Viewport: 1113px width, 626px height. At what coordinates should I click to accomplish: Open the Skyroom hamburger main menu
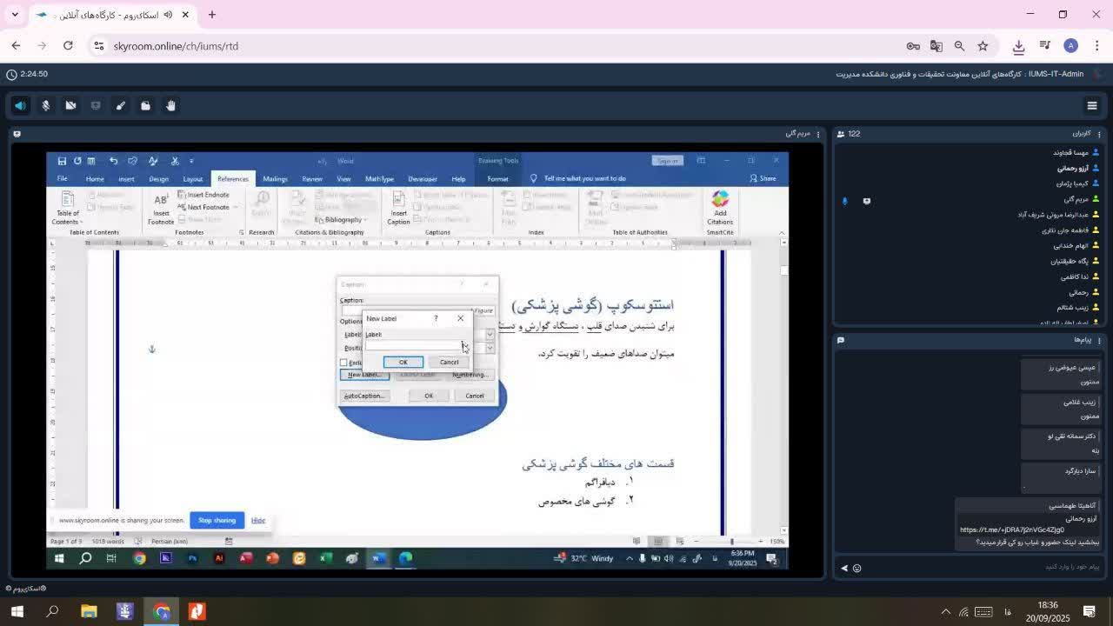click(1092, 105)
